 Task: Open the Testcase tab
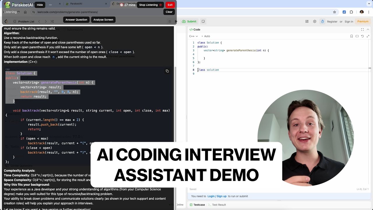(197, 205)
